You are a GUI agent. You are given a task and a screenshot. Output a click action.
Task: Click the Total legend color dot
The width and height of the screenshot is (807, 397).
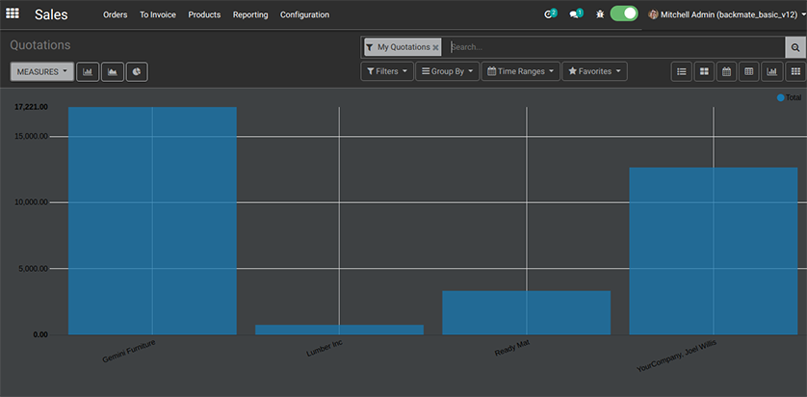[781, 97]
